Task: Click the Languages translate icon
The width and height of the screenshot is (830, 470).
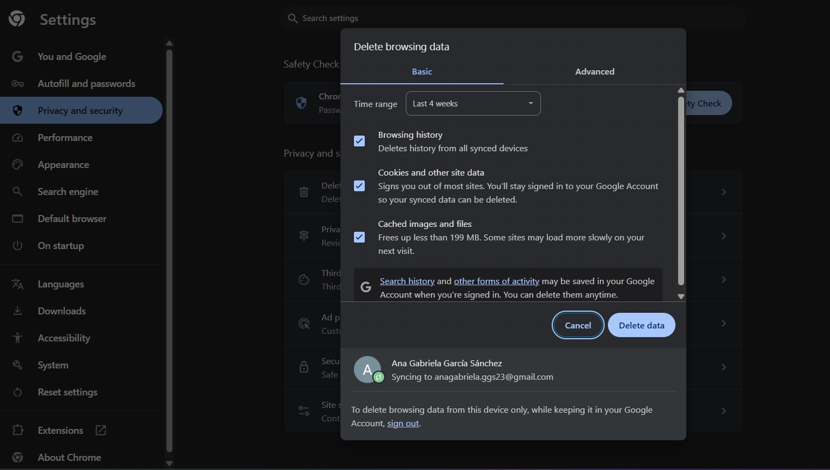Action: coord(17,284)
